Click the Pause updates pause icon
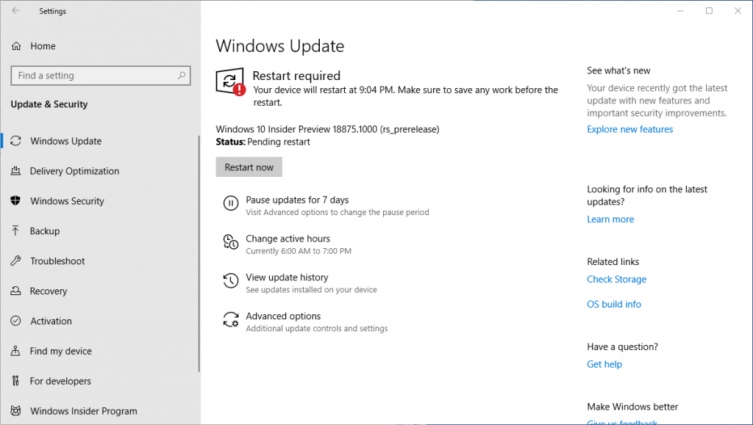Viewport: 753px width, 425px height. click(x=230, y=204)
